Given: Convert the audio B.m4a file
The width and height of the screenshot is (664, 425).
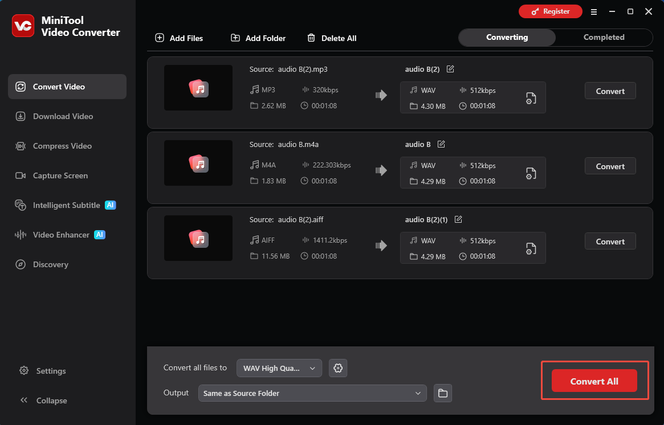Looking at the screenshot, I should pyautogui.click(x=610, y=166).
